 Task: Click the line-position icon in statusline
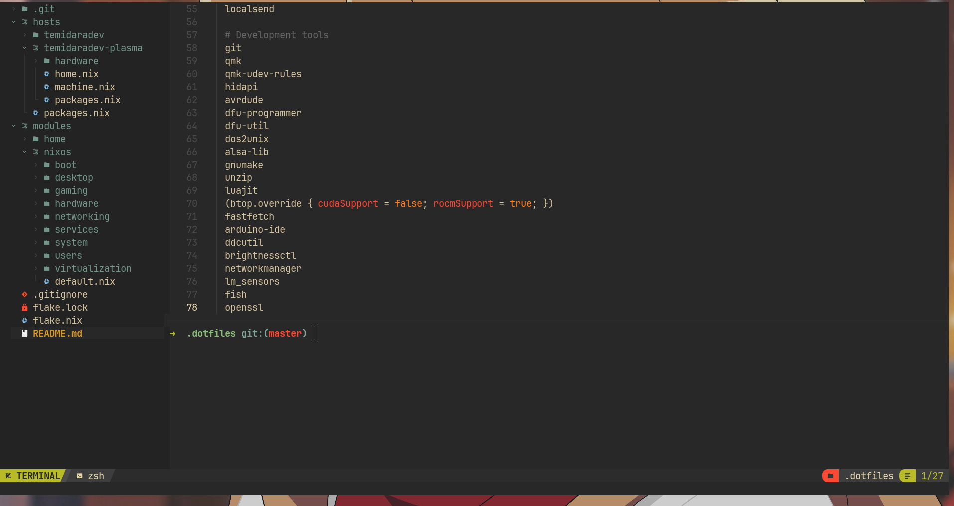click(x=907, y=476)
